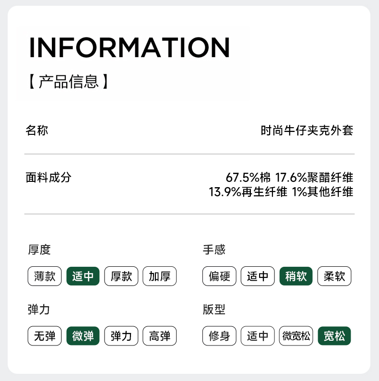Pick the 厚款 thickness option

pos(121,276)
